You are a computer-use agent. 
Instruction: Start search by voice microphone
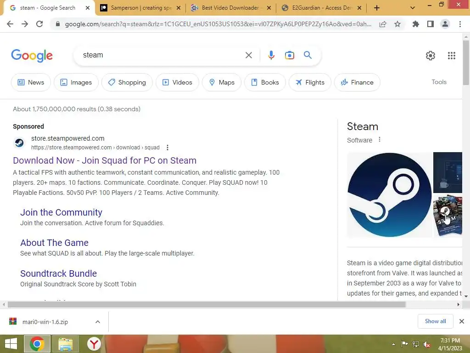coord(271,55)
